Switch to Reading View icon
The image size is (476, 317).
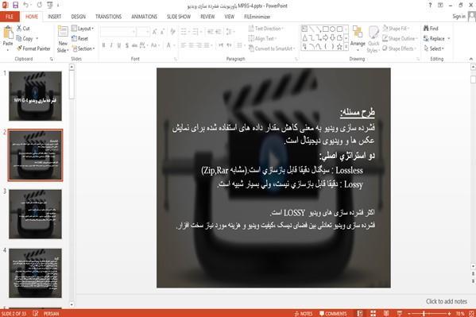point(386,313)
